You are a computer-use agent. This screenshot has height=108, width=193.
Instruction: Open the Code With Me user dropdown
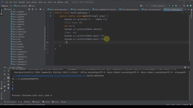[x=141, y=6]
